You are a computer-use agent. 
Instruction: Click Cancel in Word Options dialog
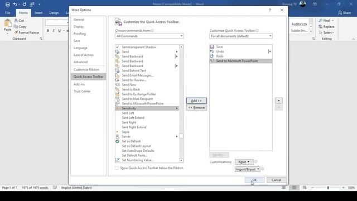coord(277,180)
